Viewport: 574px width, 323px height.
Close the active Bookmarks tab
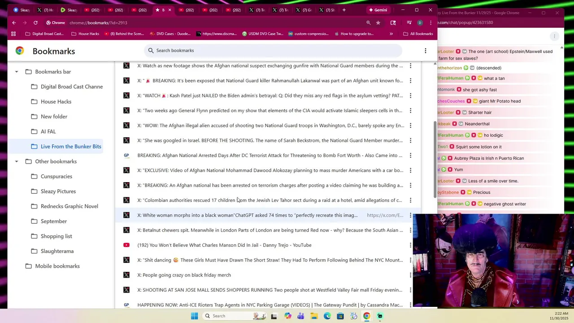click(x=170, y=10)
